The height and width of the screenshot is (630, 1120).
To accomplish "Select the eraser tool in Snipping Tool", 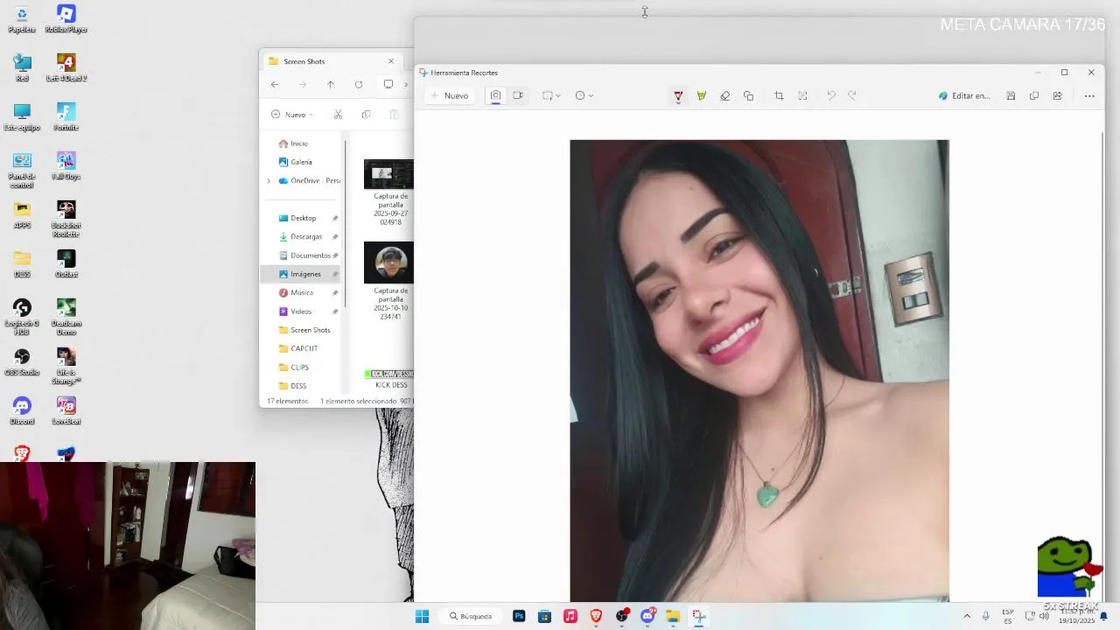I will click(x=724, y=95).
